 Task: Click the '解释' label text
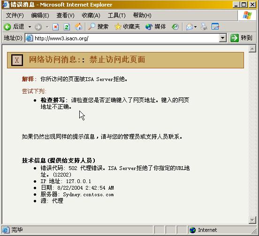coord(28,79)
